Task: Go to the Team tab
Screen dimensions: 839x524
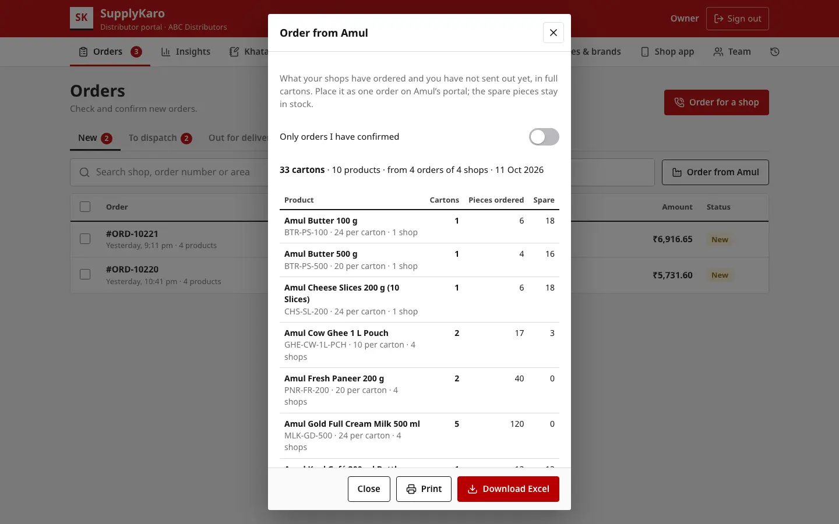Action: click(x=732, y=52)
